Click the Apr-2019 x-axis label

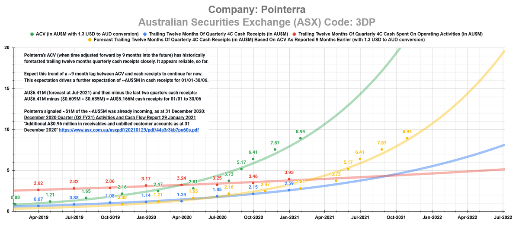[x=38, y=219]
